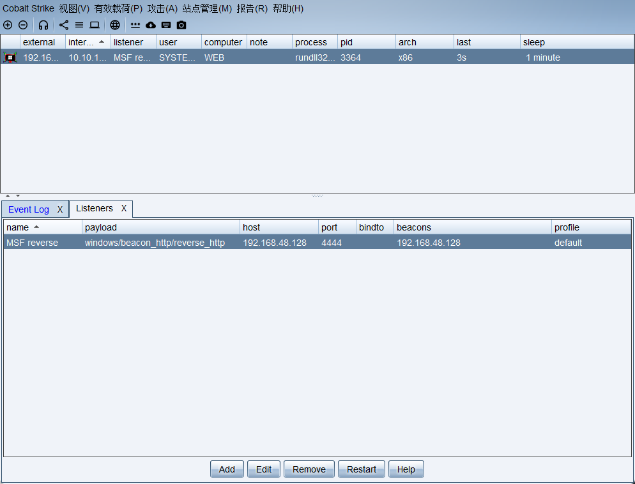Image resolution: width=635 pixels, height=484 pixels.
Task: Click the Remove listener button
Action: (309, 469)
